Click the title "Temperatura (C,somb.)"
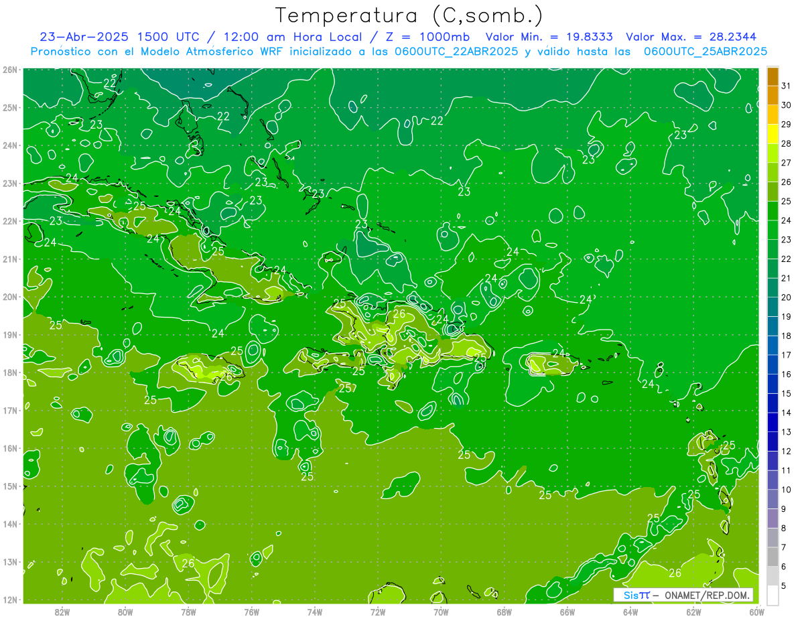This screenshot has width=804, height=621. point(409,15)
